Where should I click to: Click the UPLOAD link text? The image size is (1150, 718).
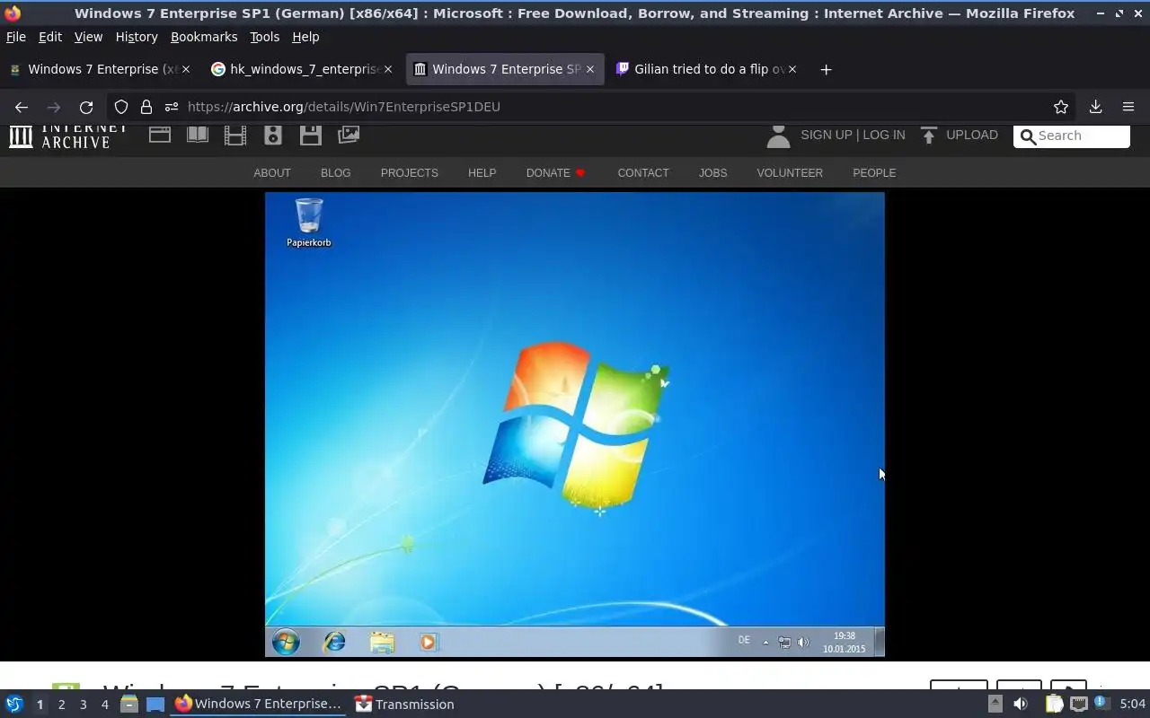click(x=972, y=135)
